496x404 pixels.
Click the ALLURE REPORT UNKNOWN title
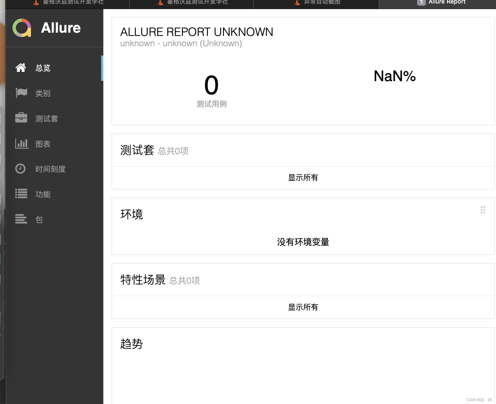tap(197, 32)
